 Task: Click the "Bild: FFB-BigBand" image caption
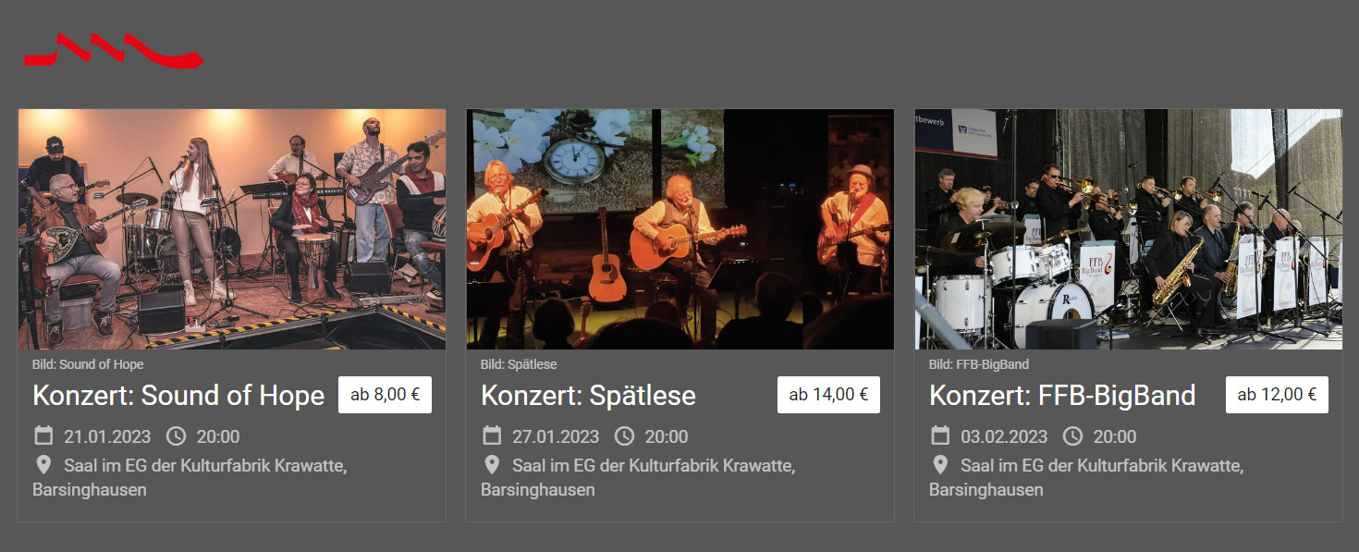978,364
